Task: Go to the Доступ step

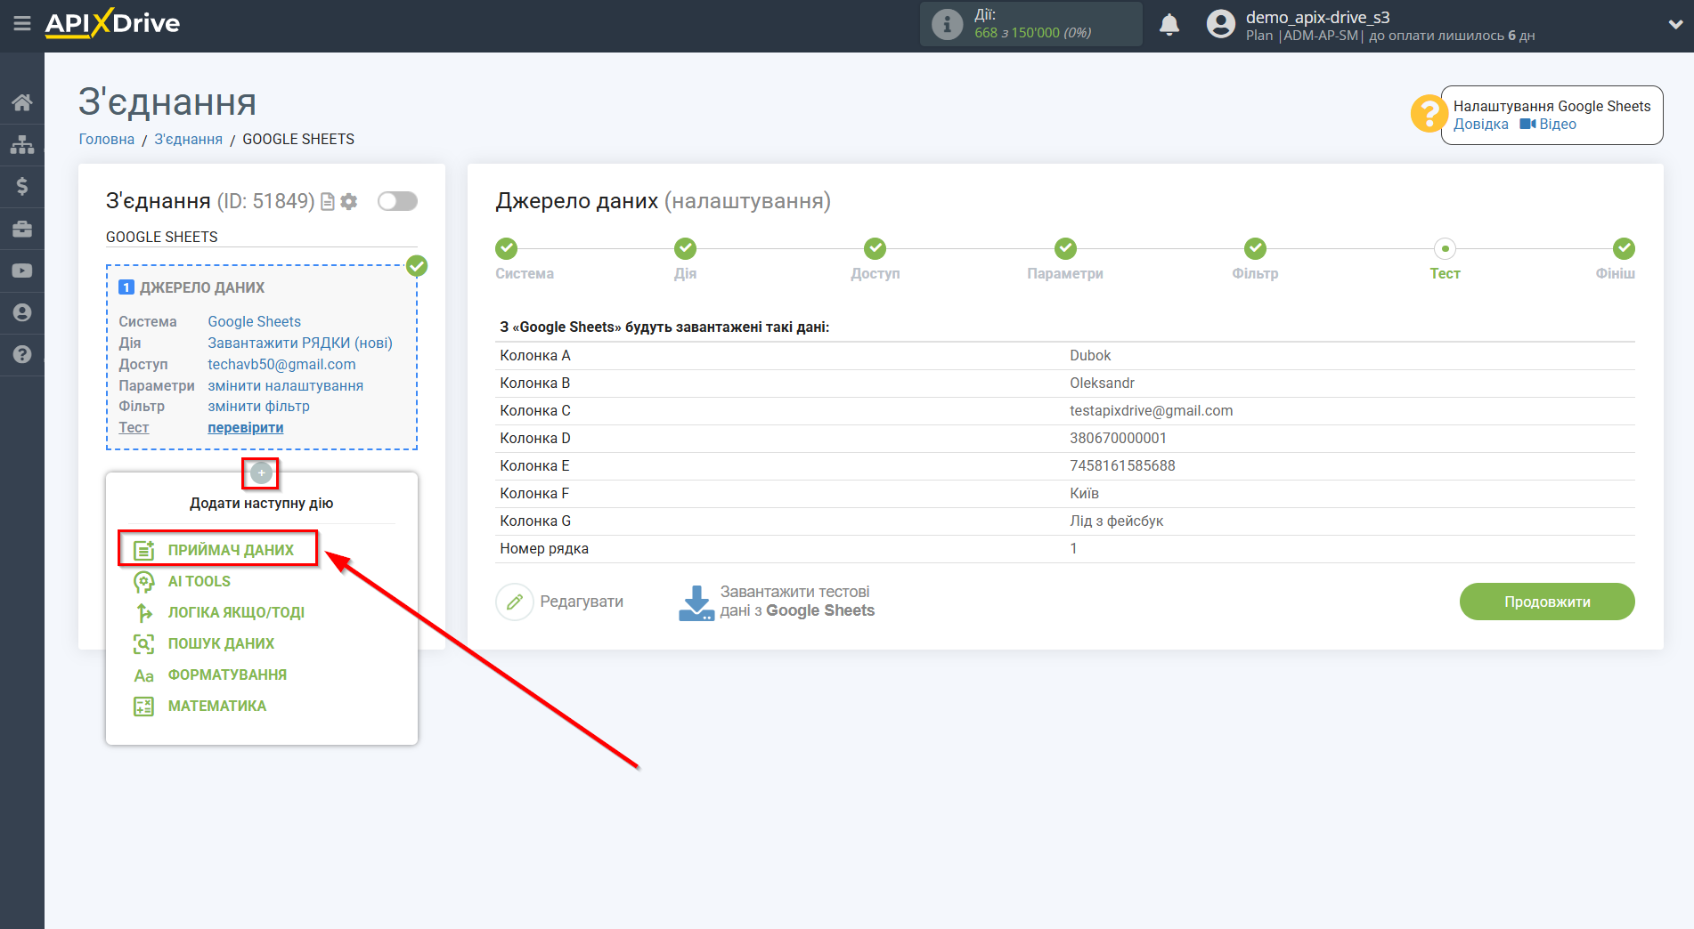Action: click(x=876, y=248)
